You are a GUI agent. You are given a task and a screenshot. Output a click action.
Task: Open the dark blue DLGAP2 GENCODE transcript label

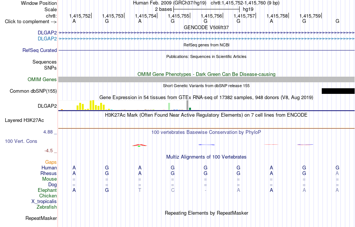pos(47,33)
